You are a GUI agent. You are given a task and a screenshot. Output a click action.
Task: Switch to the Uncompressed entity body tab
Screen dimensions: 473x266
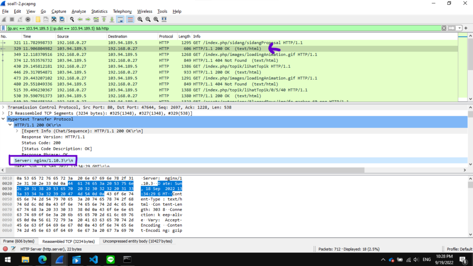click(x=137, y=241)
